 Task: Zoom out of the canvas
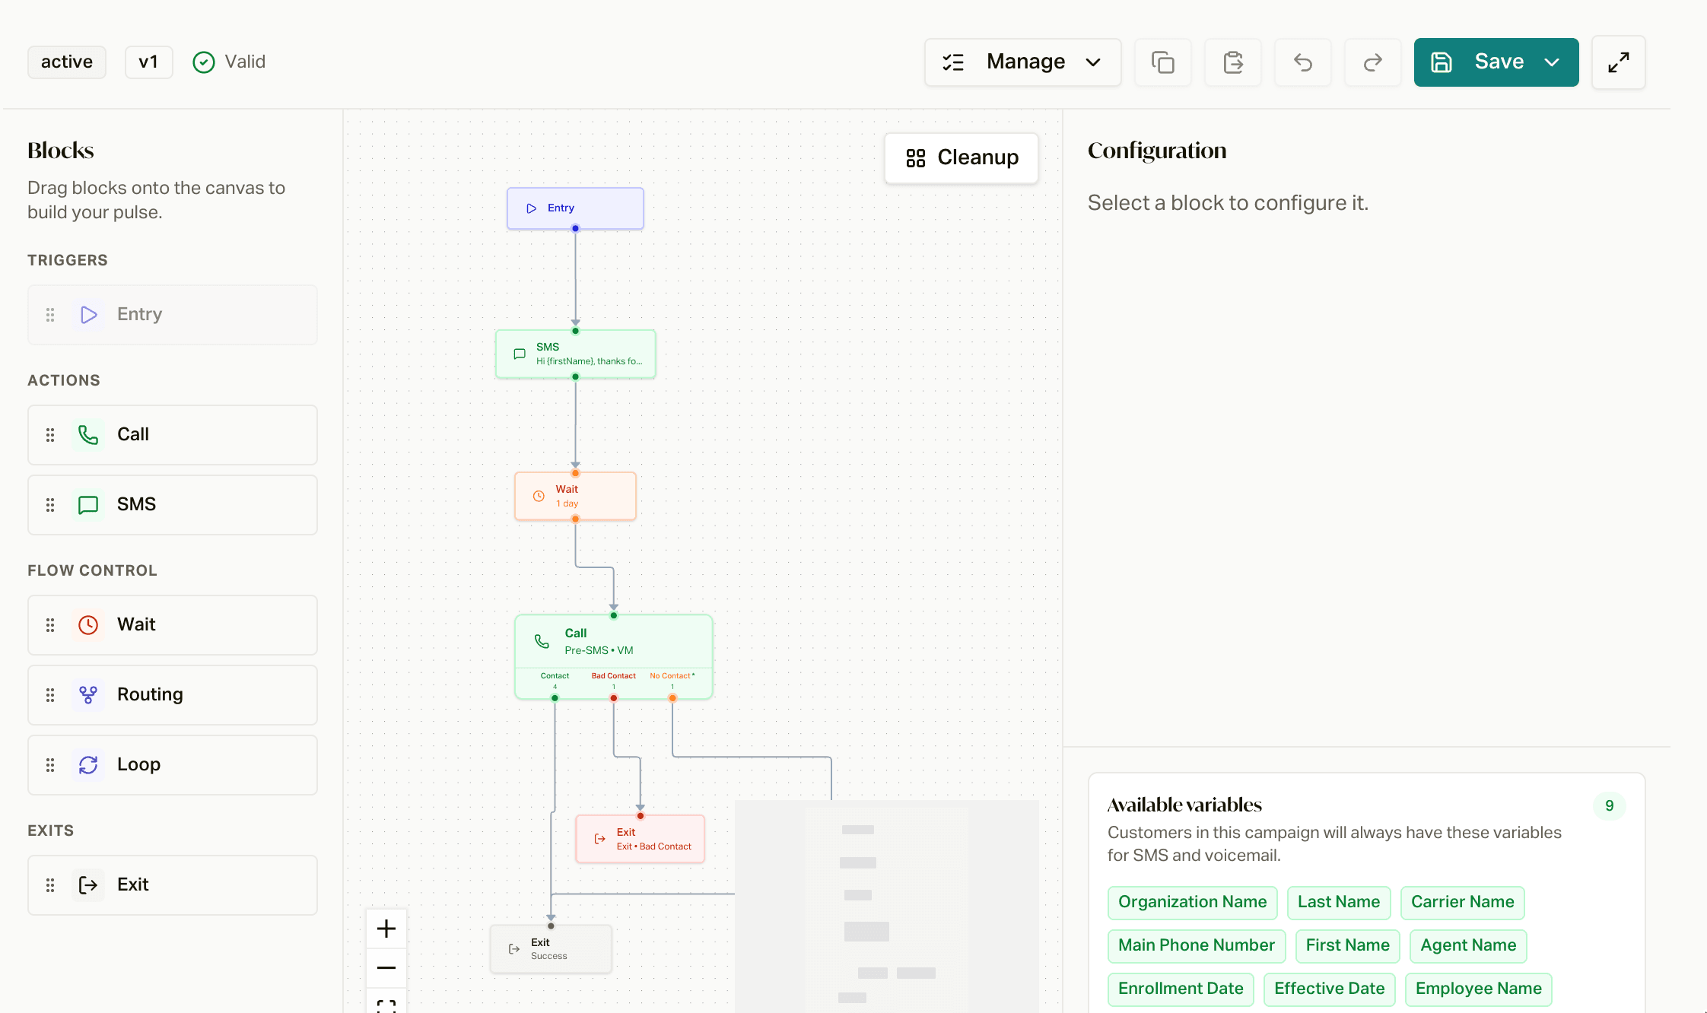386,968
